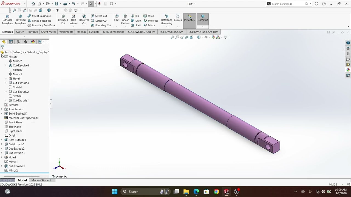The height and width of the screenshot is (197, 351).
Task: Select the Revolved Cut tool in the ribbon
Action: pos(84,20)
